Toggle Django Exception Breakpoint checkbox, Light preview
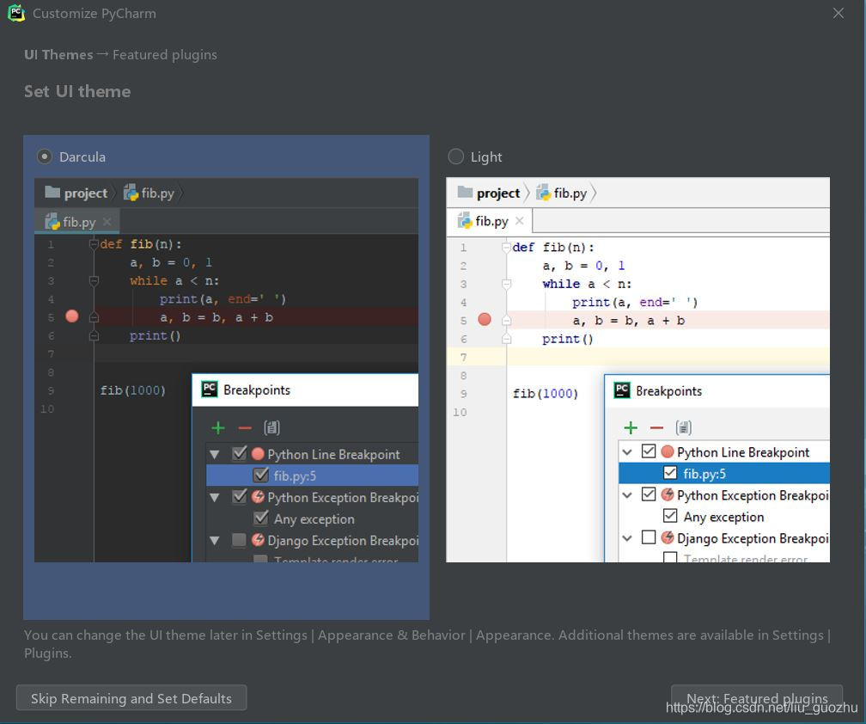This screenshot has width=866, height=724. [x=649, y=537]
